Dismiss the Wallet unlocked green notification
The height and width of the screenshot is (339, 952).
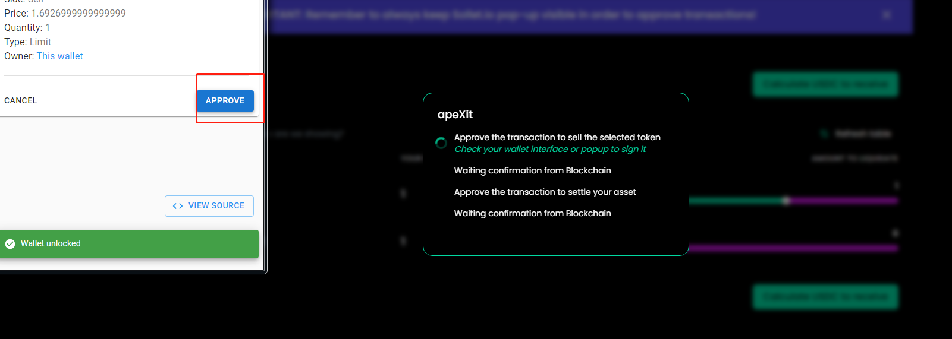129,244
